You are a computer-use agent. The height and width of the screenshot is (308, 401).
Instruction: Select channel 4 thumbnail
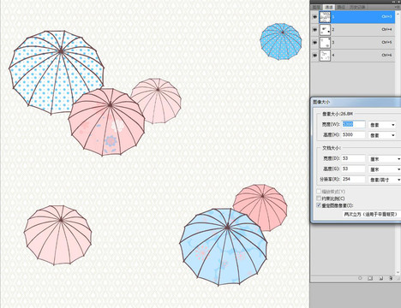point(325,56)
